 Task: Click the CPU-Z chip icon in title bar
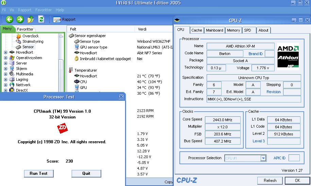[x=177, y=20]
